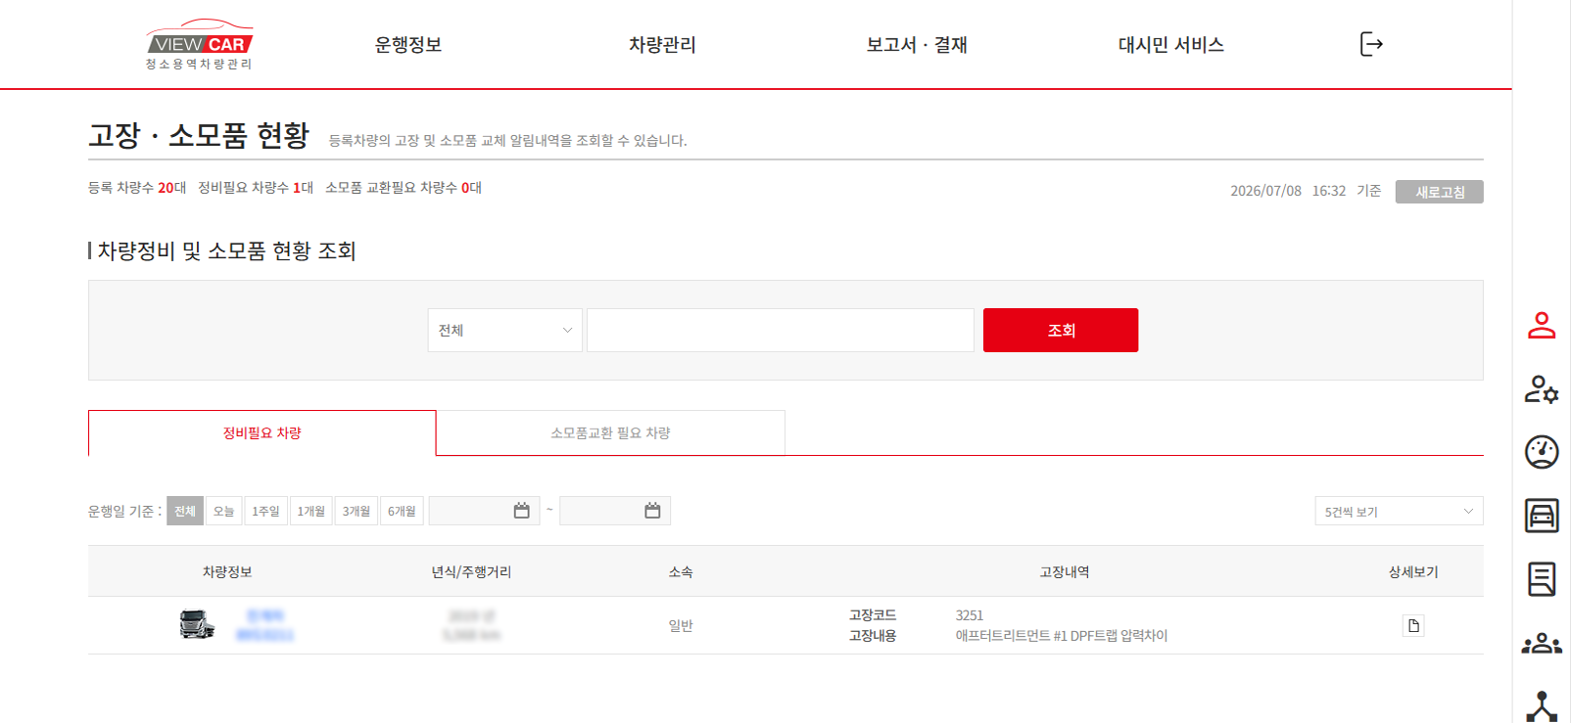Image resolution: width=1571 pixels, height=723 pixels.
Task: Select the 6개월 period filter
Action: click(402, 511)
